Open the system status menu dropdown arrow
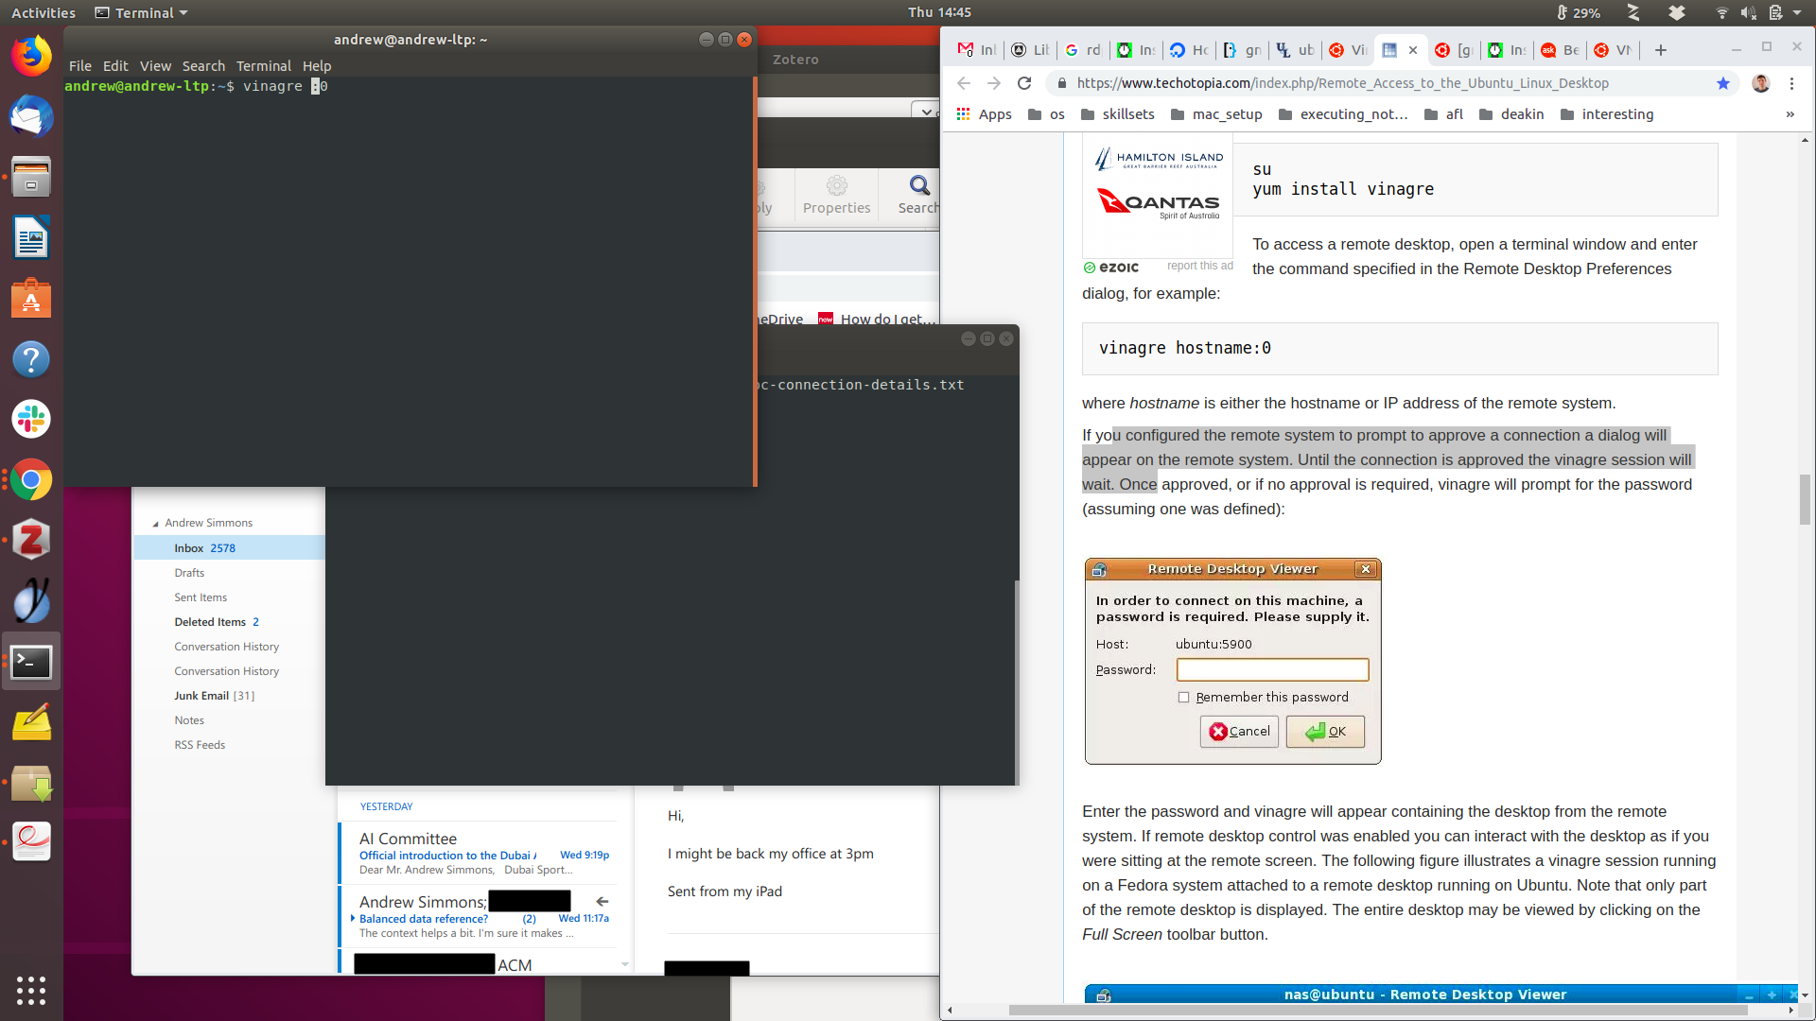The width and height of the screenshot is (1816, 1021). pyautogui.click(x=1797, y=13)
